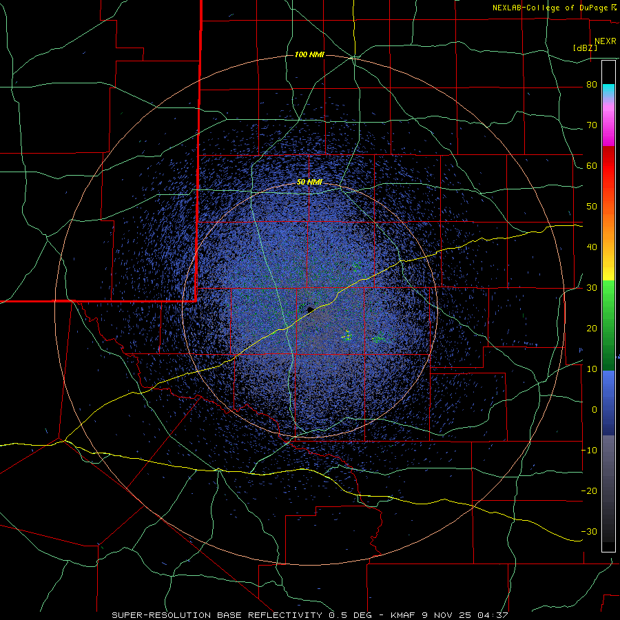The height and width of the screenshot is (620, 620).
Task: Click the -20 value on the dBZ scale
Action: (x=589, y=491)
